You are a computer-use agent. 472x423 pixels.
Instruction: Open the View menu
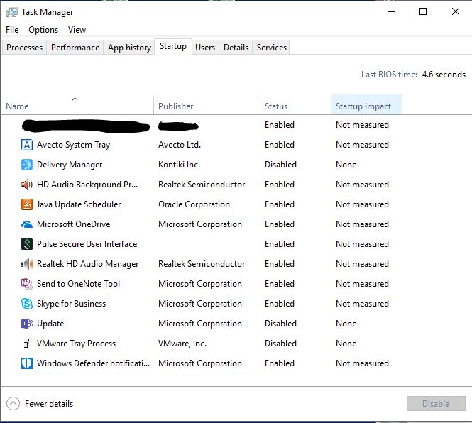[x=77, y=30]
